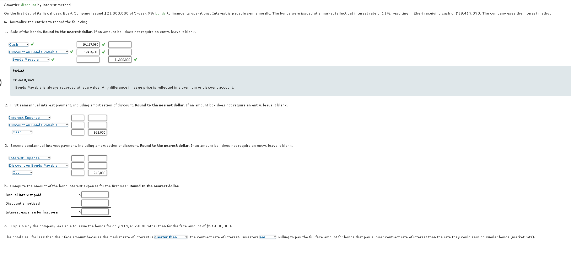Click the "Feedback" heading label

point(18,71)
